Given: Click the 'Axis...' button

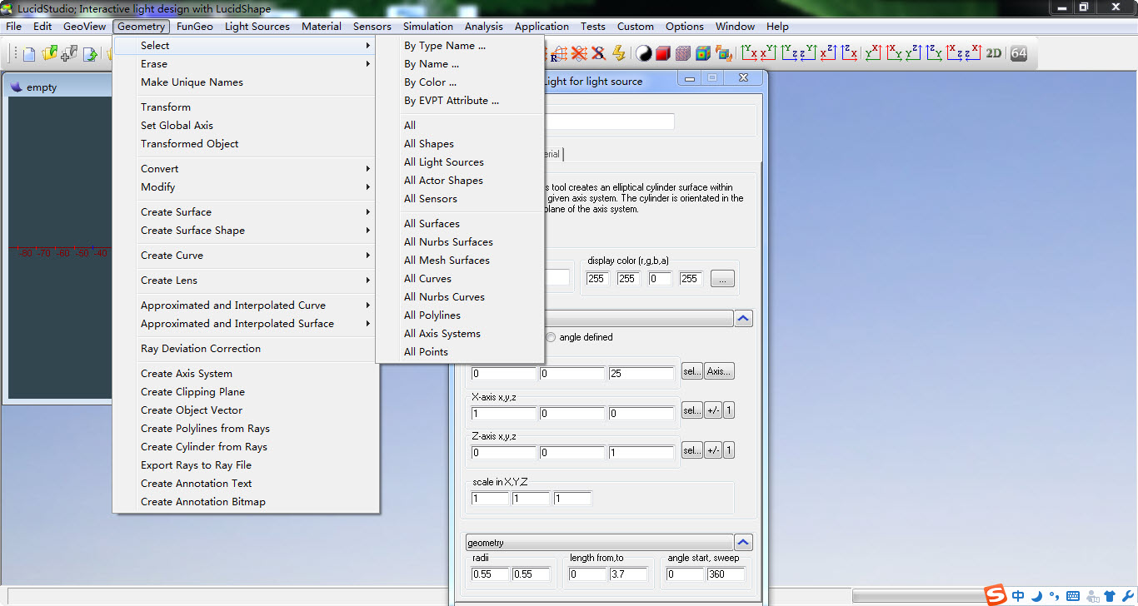Looking at the screenshot, I should (720, 371).
